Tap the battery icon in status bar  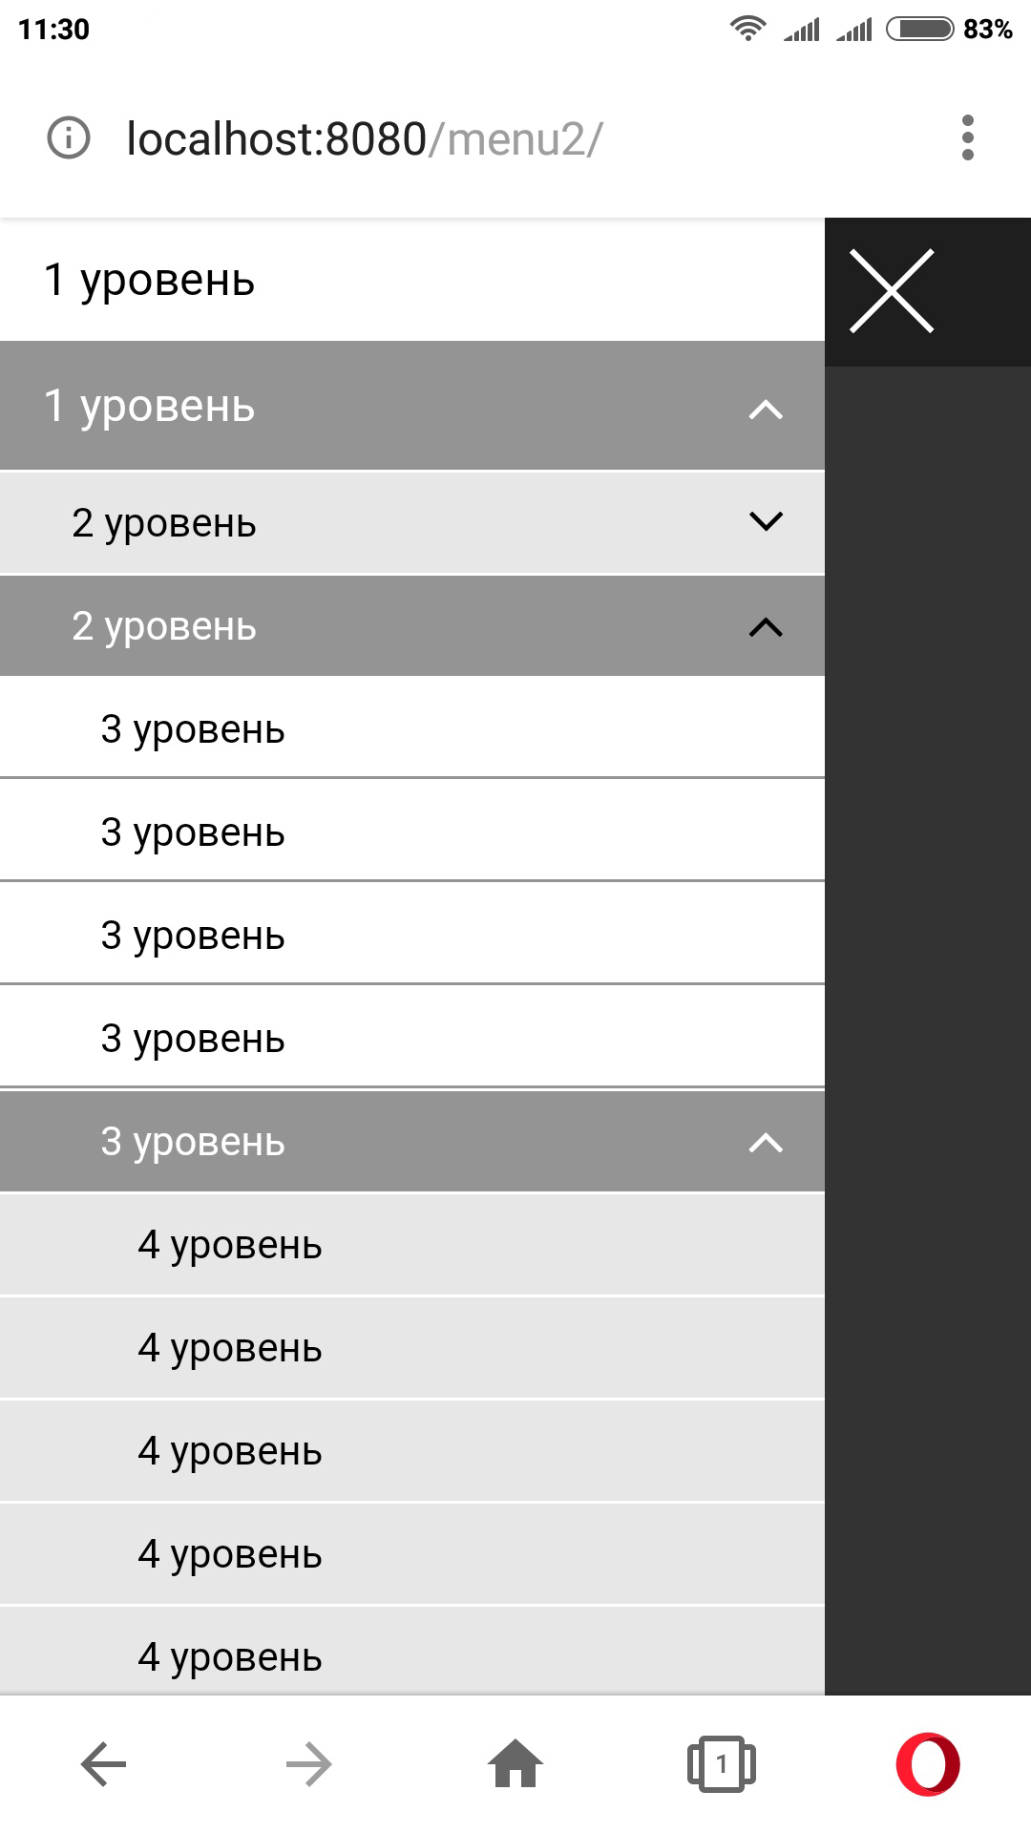pos(919,29)
